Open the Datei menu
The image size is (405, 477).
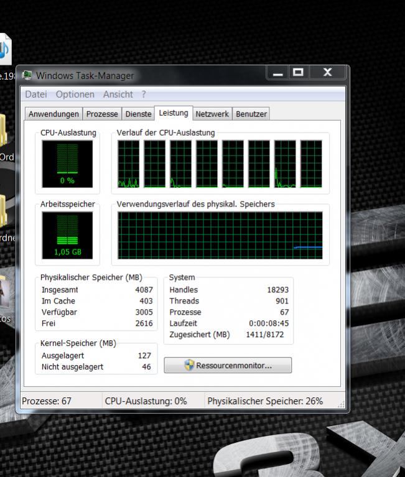tap(36, 95)
